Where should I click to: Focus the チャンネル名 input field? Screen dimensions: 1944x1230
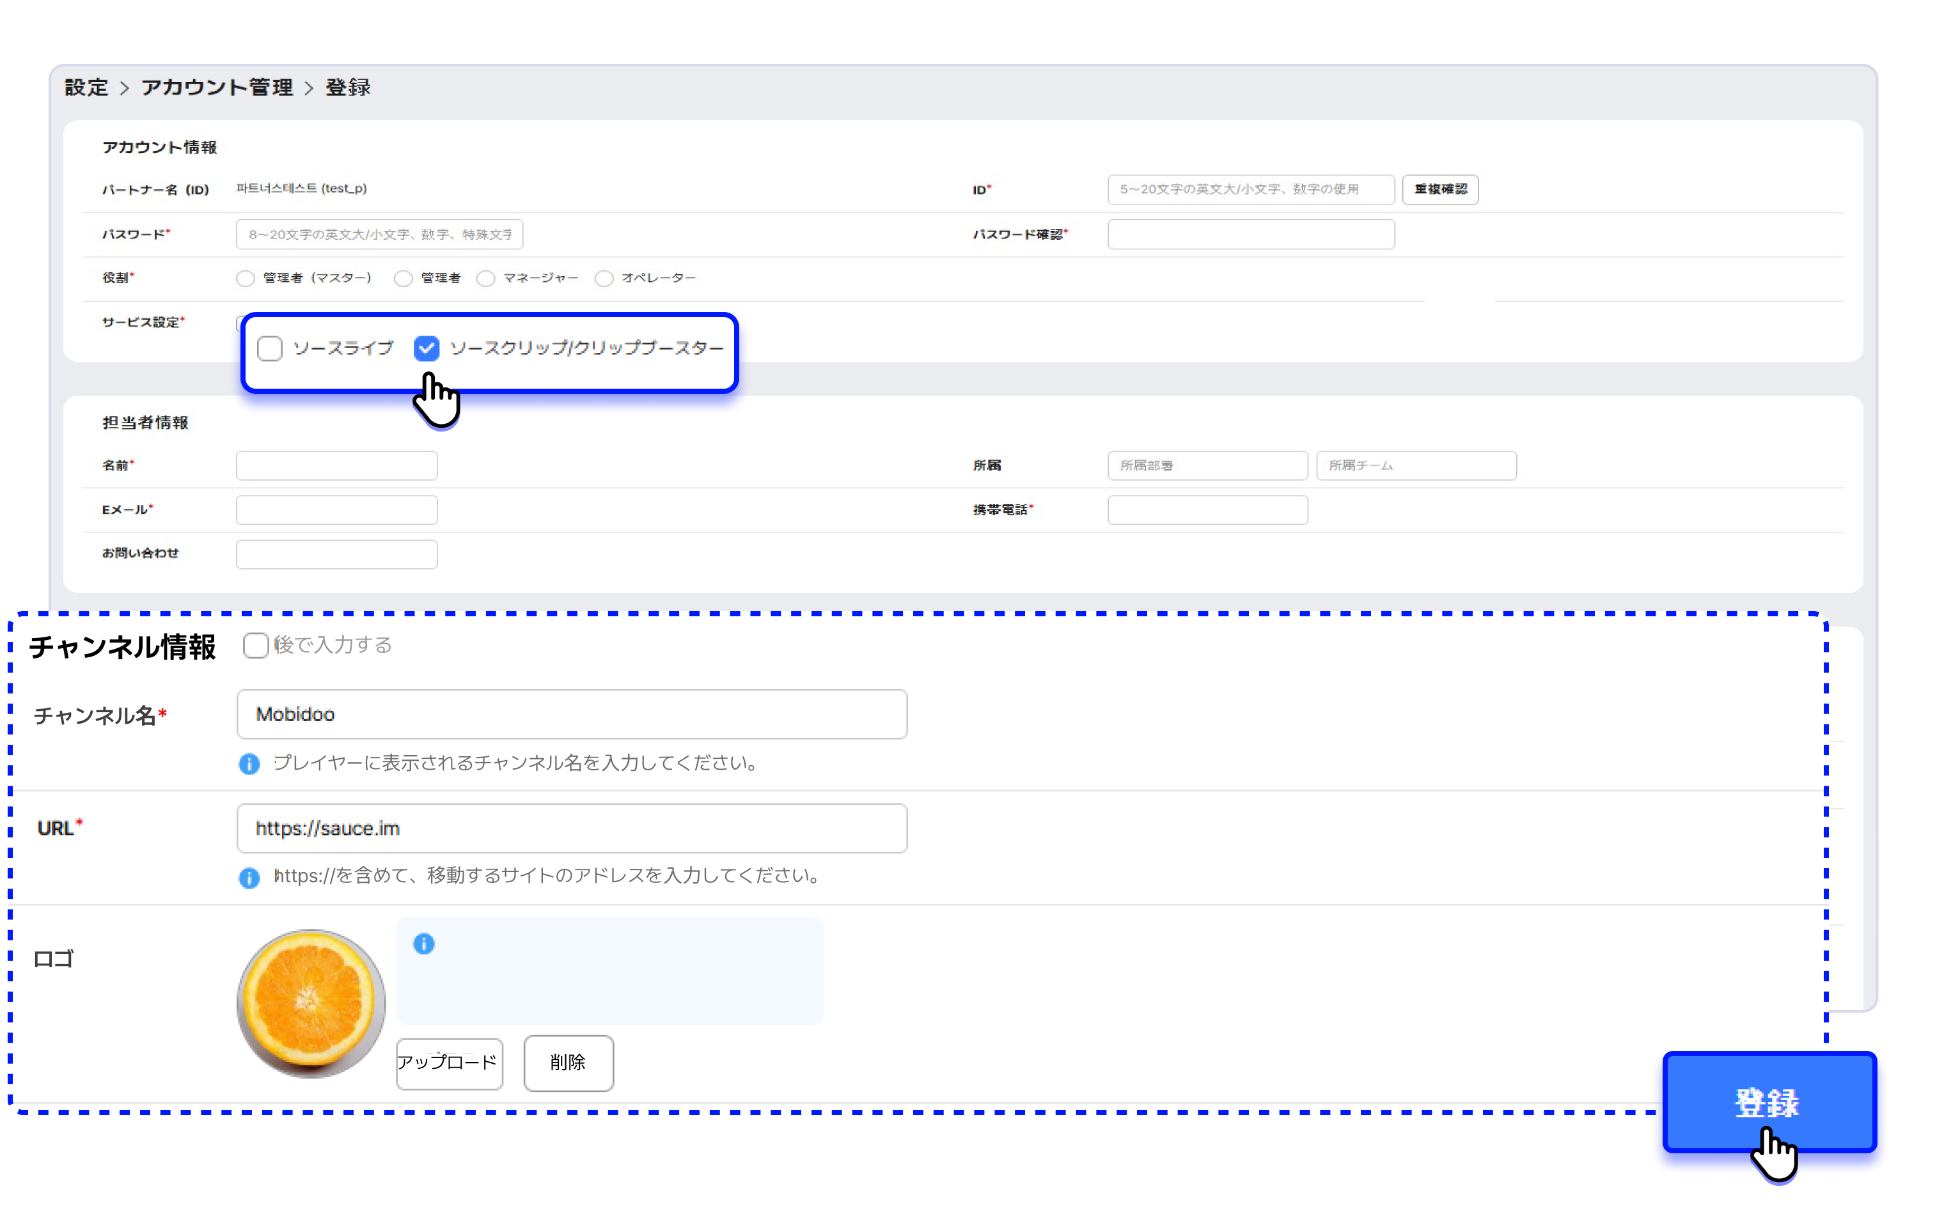pos(572,714)
